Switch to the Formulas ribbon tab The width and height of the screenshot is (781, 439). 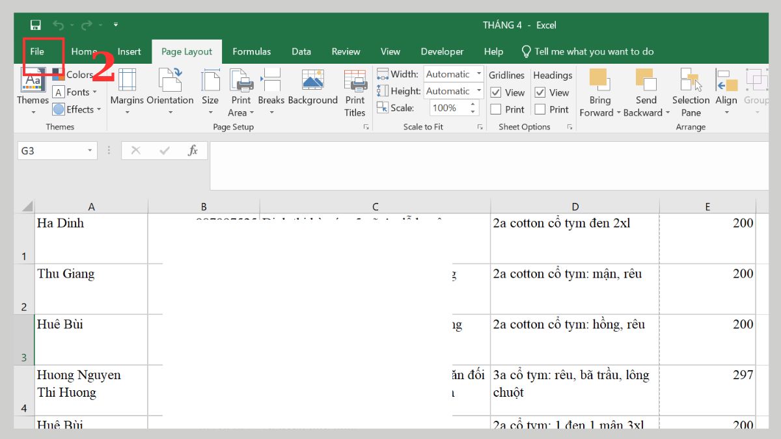(252, 51)
